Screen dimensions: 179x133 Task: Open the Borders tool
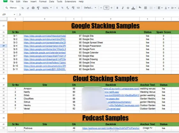[145, 8]
